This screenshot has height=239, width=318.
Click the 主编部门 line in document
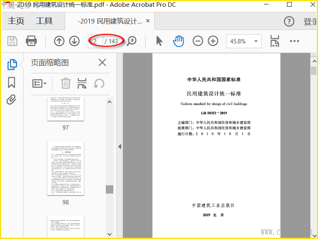(214, 123)
